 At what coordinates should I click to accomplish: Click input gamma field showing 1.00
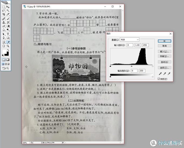tap(137, 45)
